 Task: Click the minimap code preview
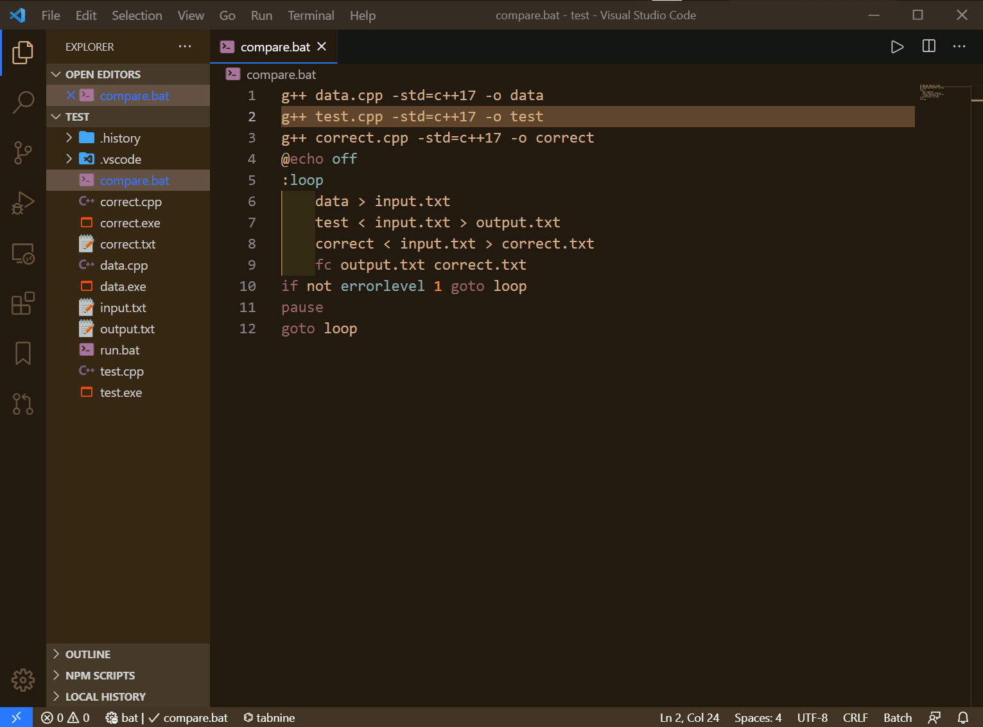click(932, 92)
